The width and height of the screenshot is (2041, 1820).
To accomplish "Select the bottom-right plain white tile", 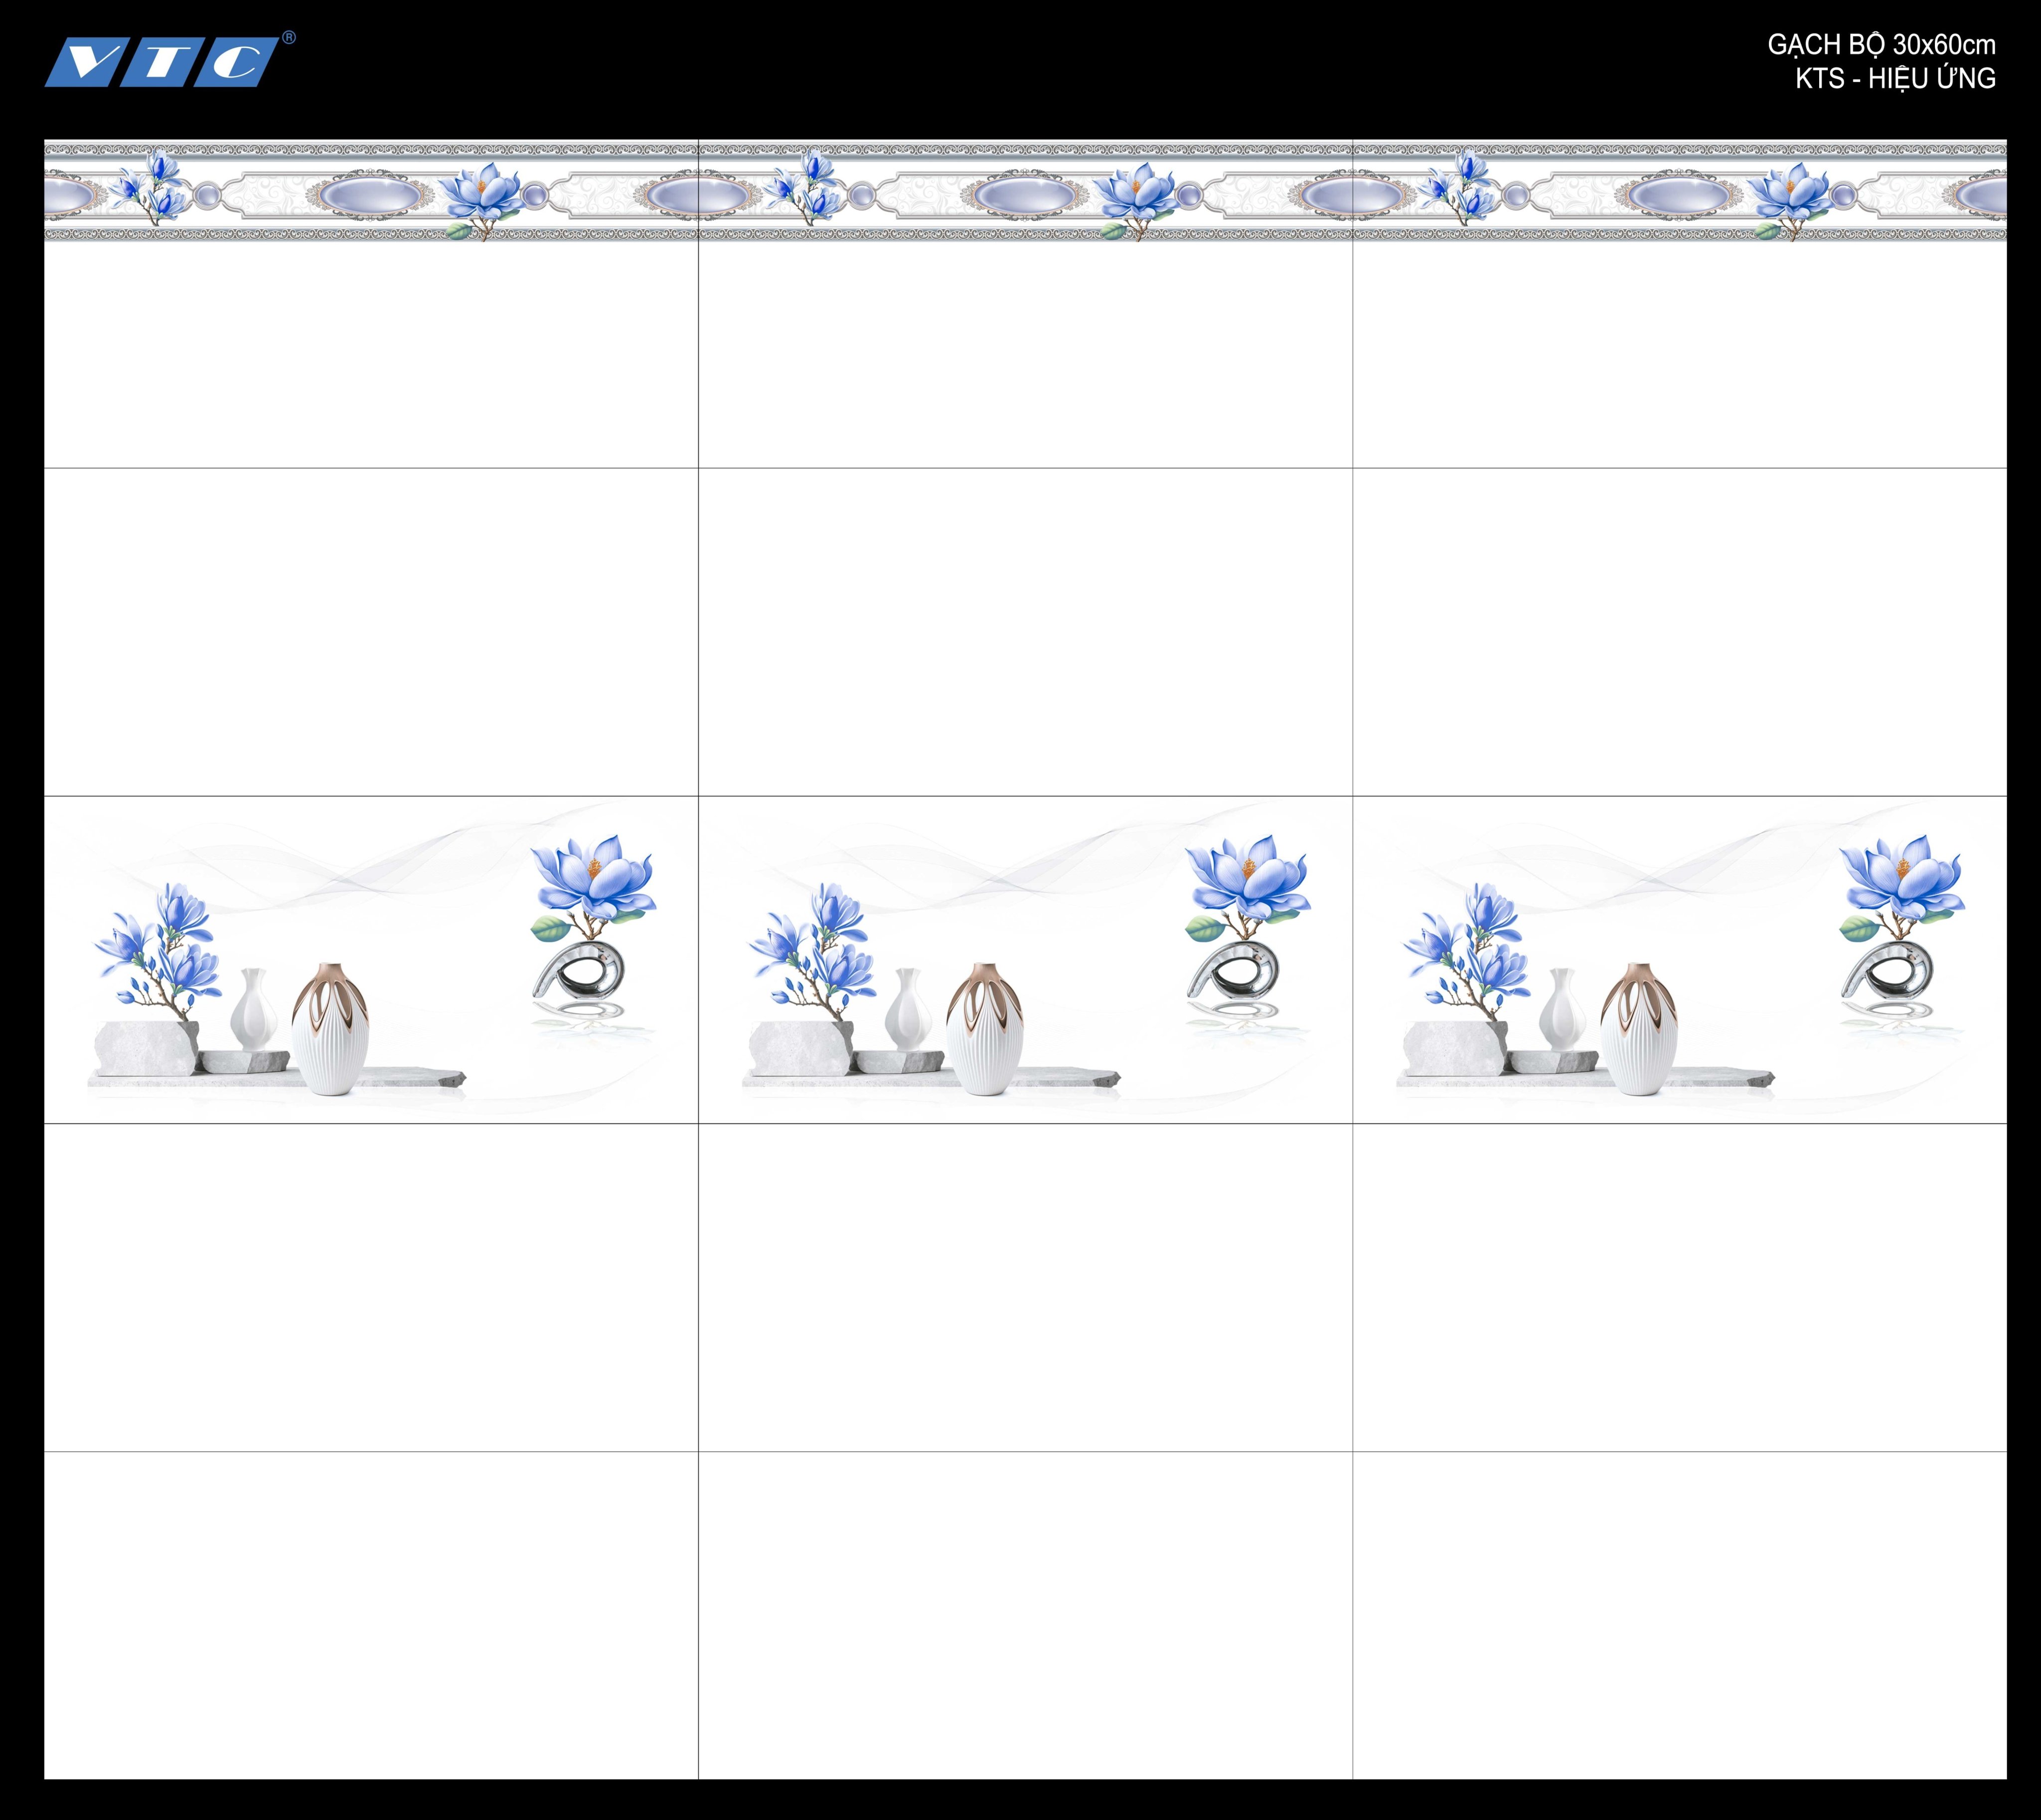I will pos(1680,1614).
